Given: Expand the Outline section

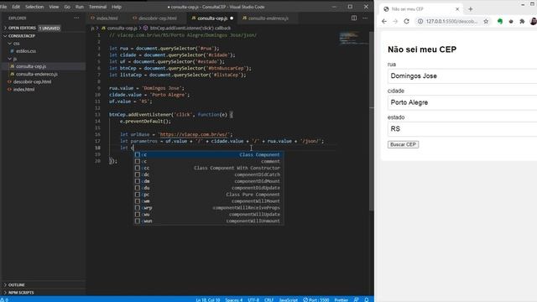Looking at the screenshot, I should pos(17,285).
